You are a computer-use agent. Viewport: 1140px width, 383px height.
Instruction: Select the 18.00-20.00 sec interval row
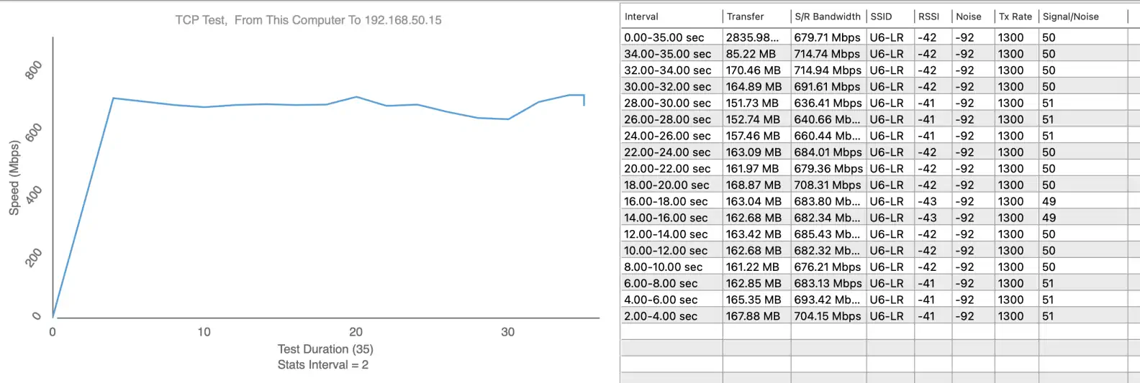coord(666,185)
